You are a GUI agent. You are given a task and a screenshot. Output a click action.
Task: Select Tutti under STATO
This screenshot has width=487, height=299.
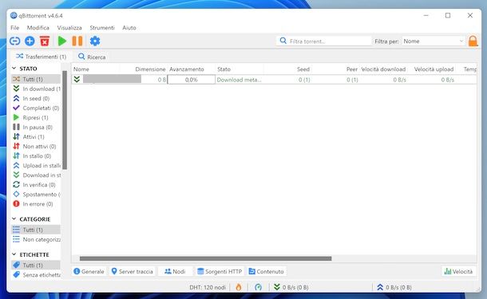pos(36,79)
